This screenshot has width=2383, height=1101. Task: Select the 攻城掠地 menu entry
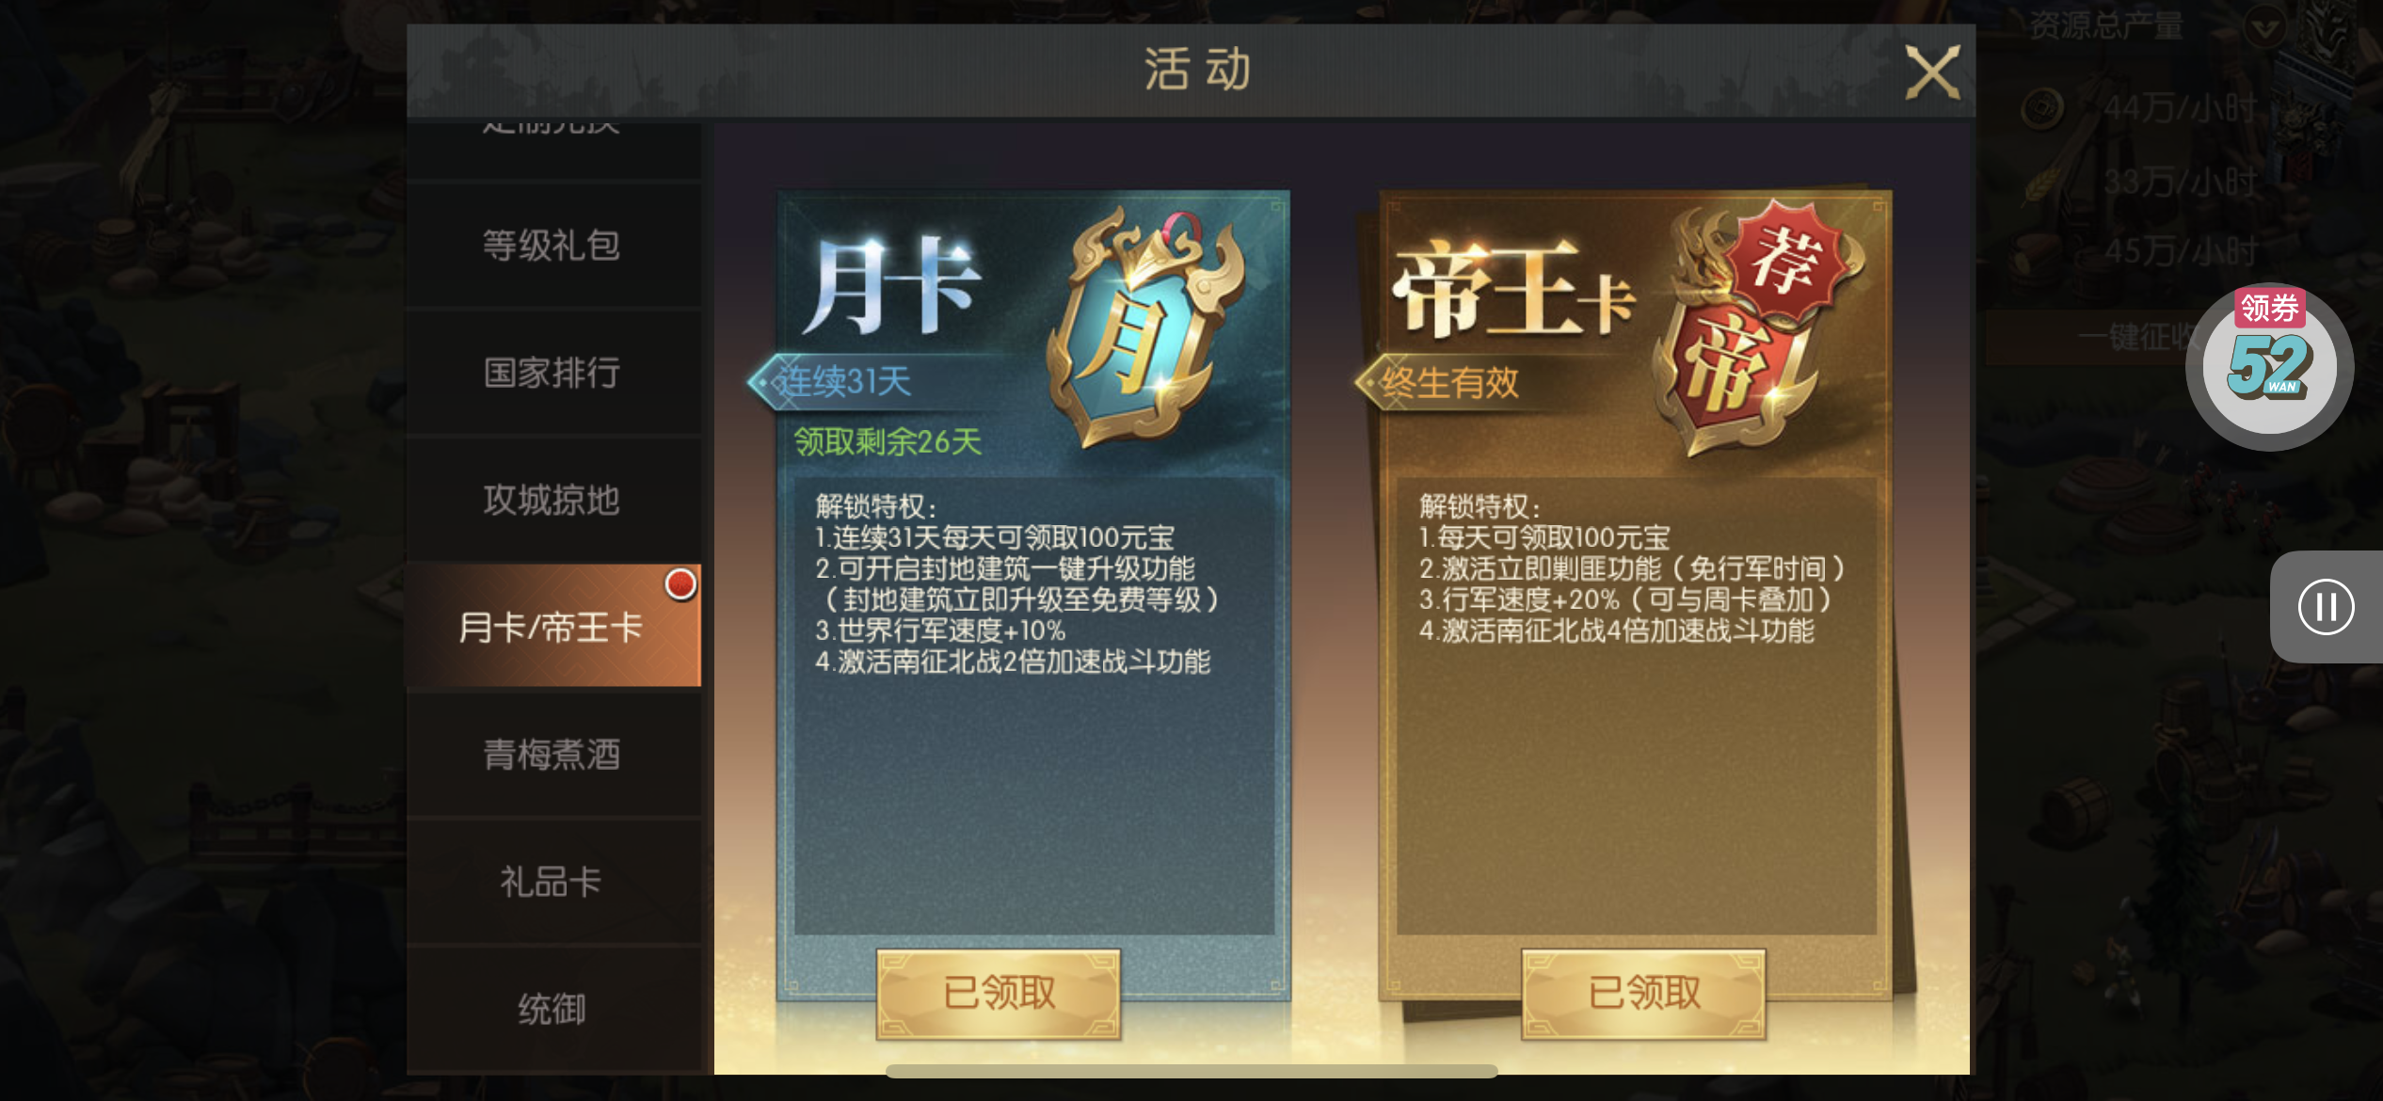coord(553,500)
